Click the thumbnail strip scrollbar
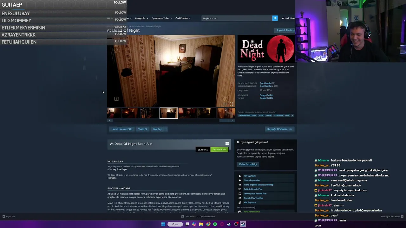 tap(224, 121)
